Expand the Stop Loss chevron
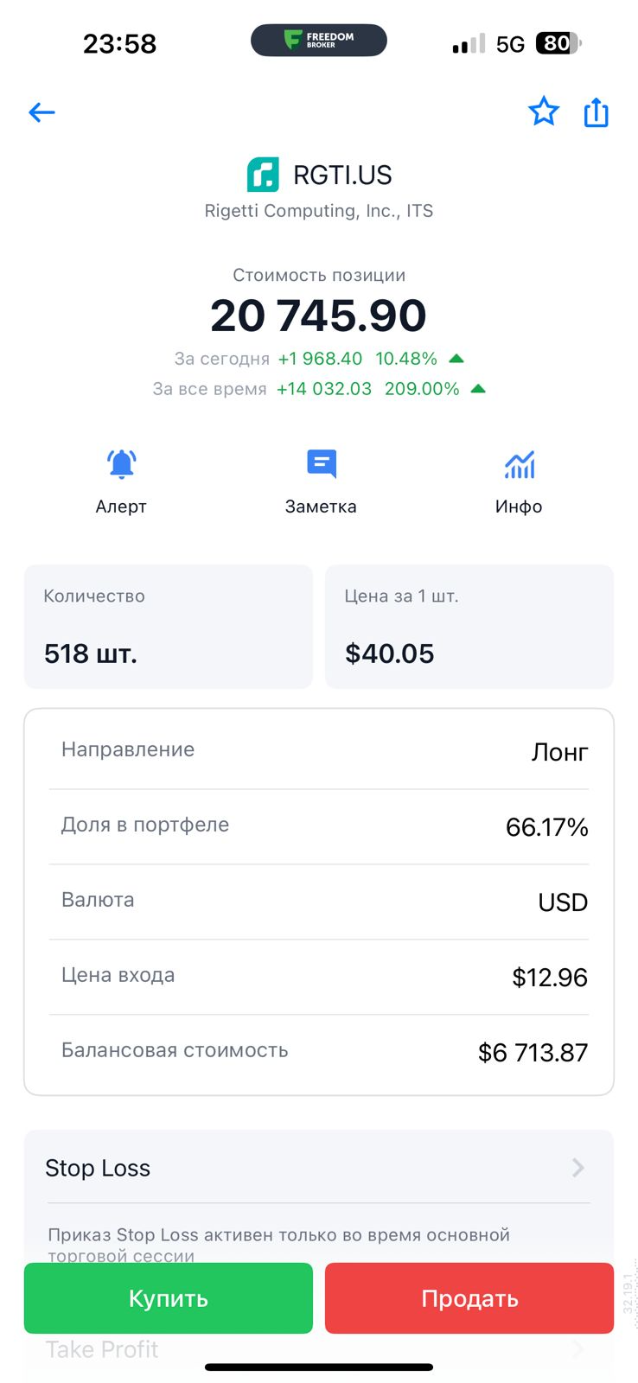638x1383 pixels. tap(577, 1169)
